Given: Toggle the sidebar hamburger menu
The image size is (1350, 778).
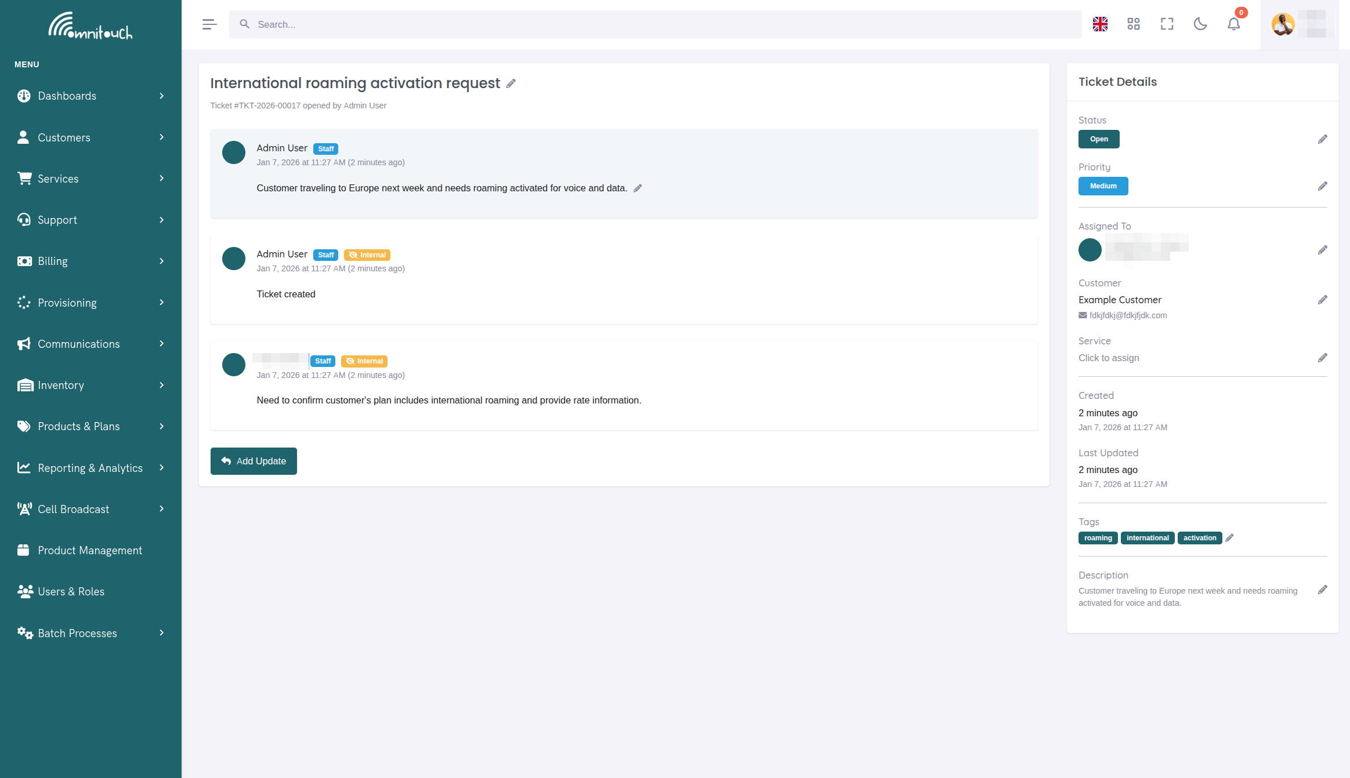Looking at the screenshot, I should point(209,24).
